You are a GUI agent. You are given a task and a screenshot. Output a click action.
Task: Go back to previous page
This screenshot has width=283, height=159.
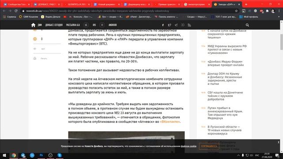coord(4,11)
